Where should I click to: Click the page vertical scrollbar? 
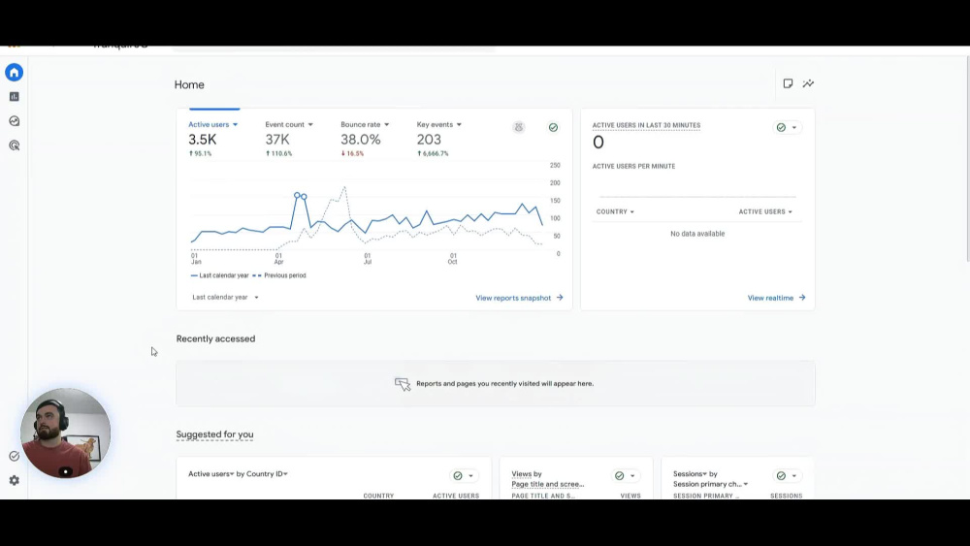click(967, 160)
